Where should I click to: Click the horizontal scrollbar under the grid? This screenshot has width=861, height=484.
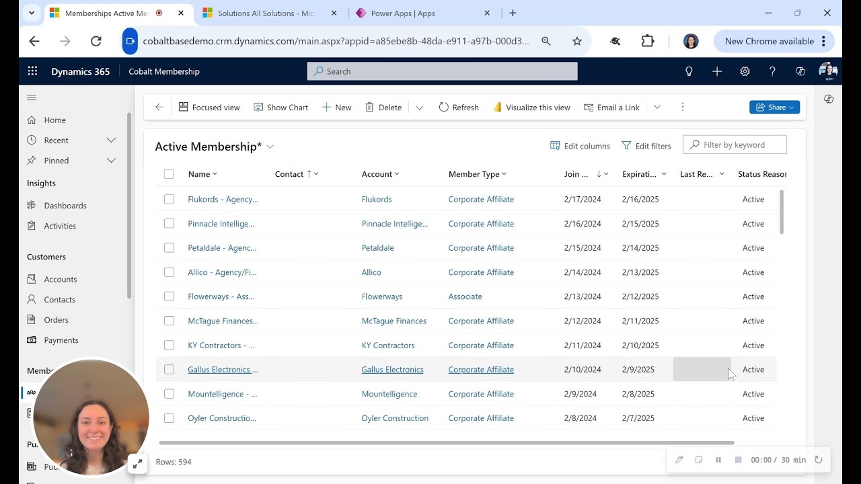click(447, 443)
